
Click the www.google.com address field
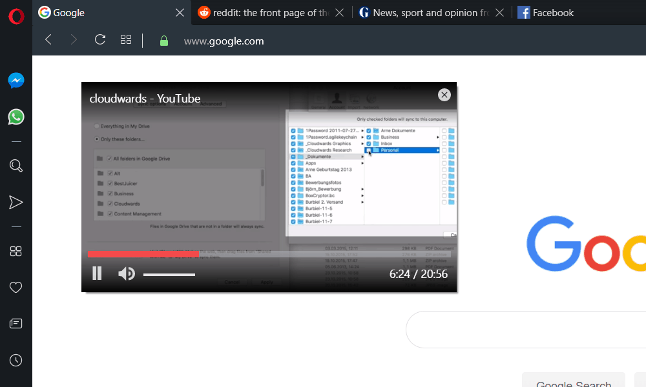point(224,41)
